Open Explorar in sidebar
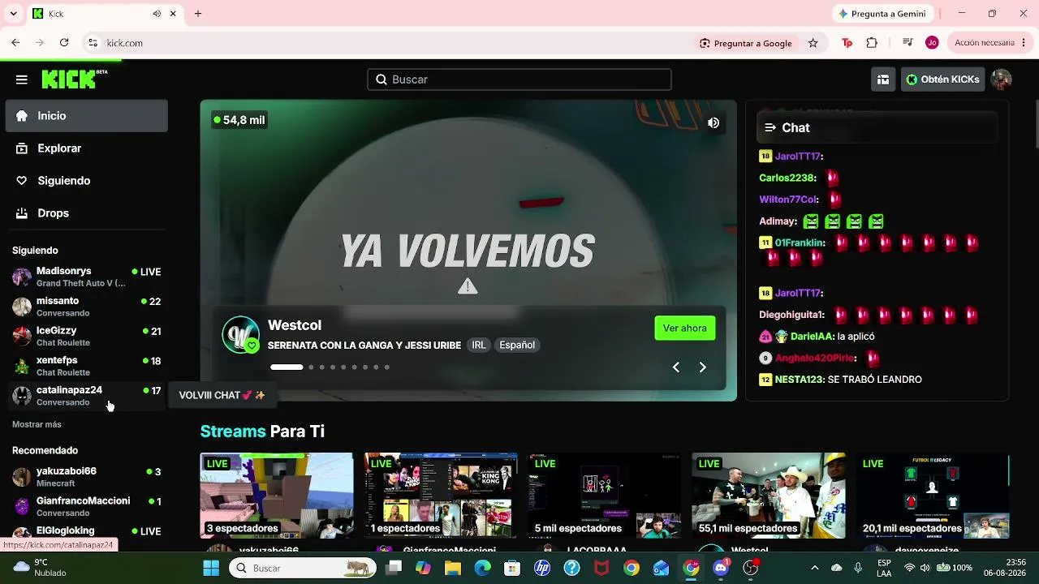1039x584 pixels. [x=87, y=148]
